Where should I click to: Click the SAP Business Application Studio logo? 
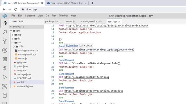(x=5, y=16)
